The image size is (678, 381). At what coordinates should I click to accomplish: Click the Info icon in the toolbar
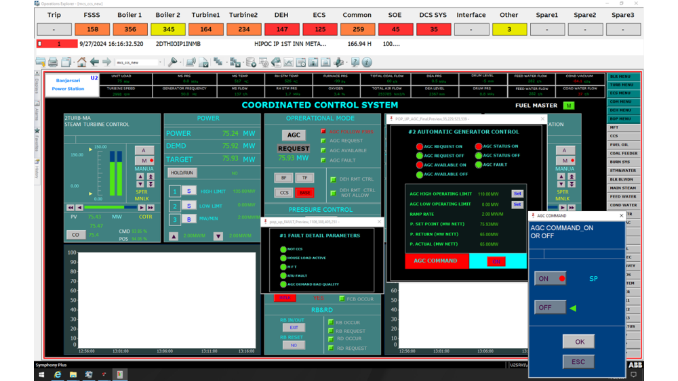click(x=367, y=62)
